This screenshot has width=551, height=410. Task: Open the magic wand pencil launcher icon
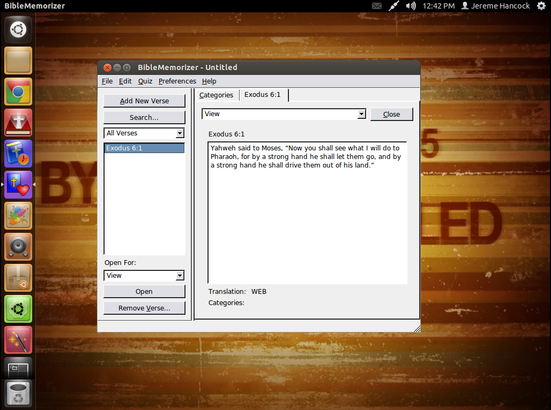[x=18, y=340]
